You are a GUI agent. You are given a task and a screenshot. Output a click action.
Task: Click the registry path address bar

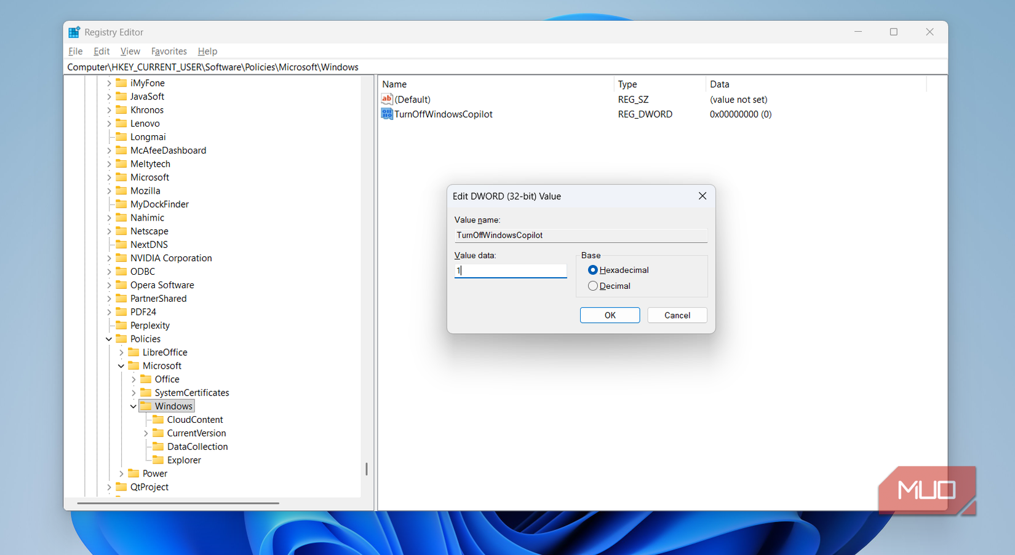[505, 67]
